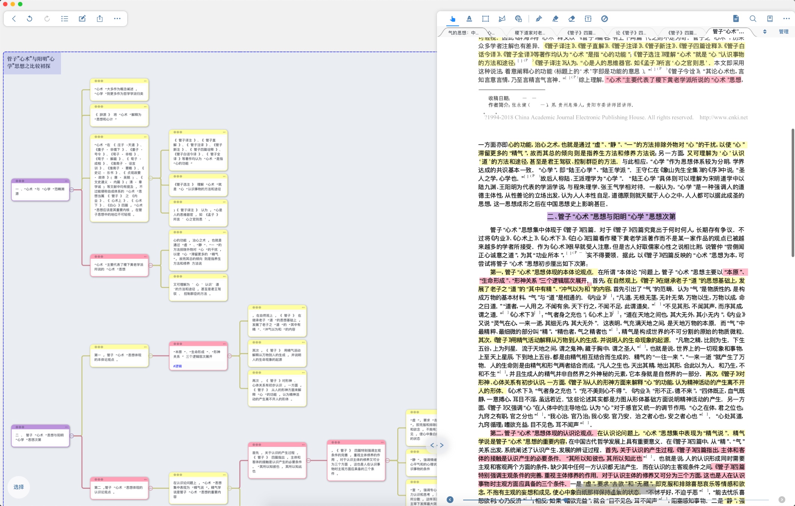Collapse the 在认识论问题上 node
The image size is (795, 506).
229,488
